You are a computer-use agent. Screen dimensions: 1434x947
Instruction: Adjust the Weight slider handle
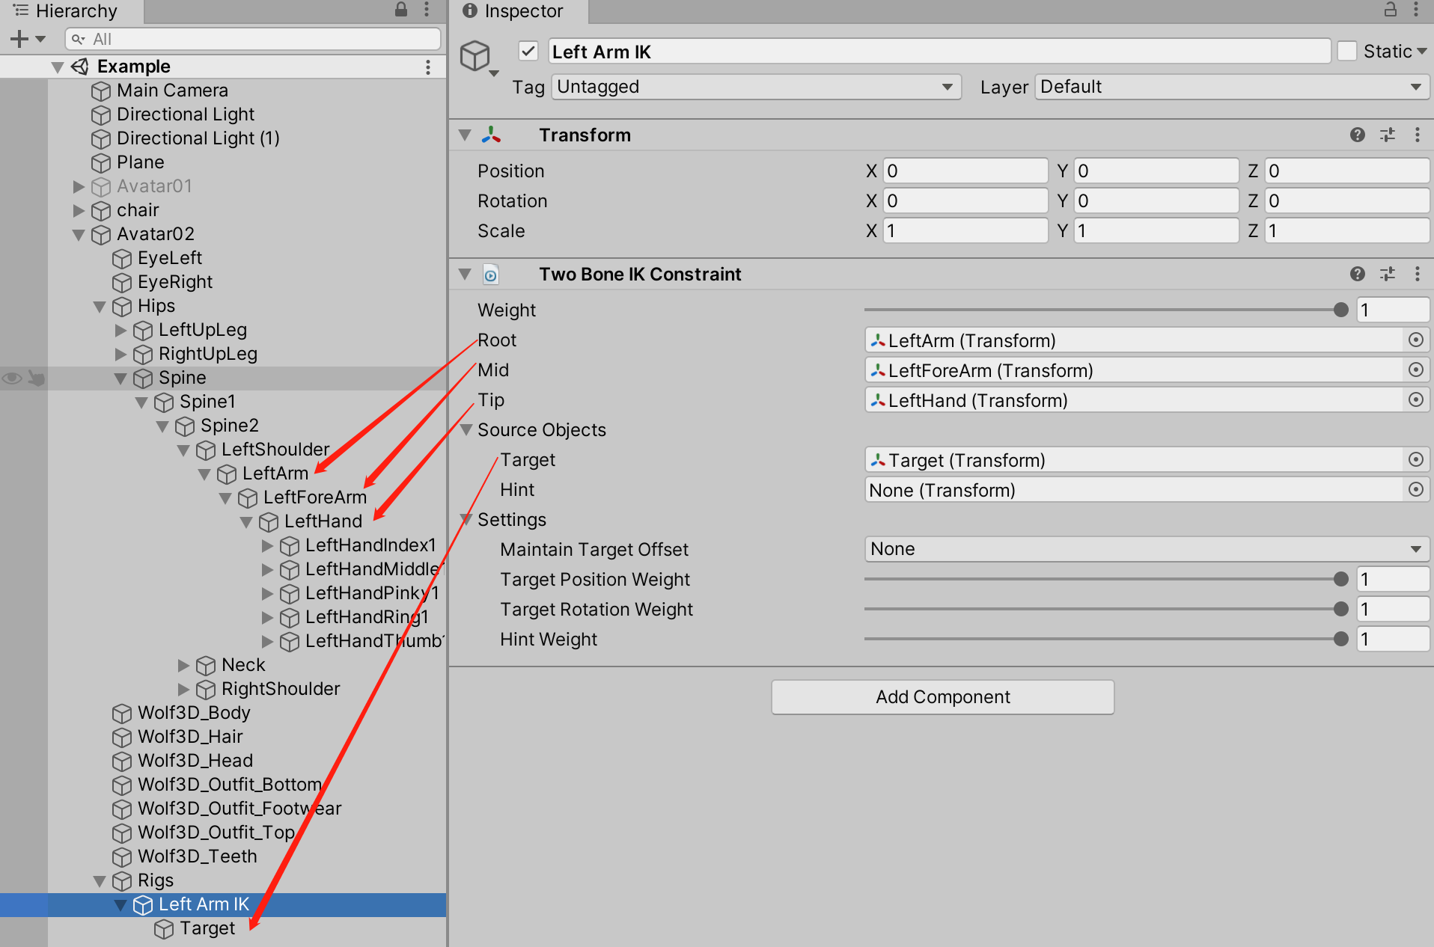1340,310
